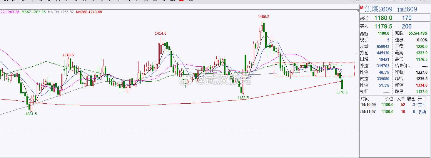Image resolution: width=431 pixels, height=158 pixels.
Task: Click the 大单 column header
Action: [x=401, y=99]
